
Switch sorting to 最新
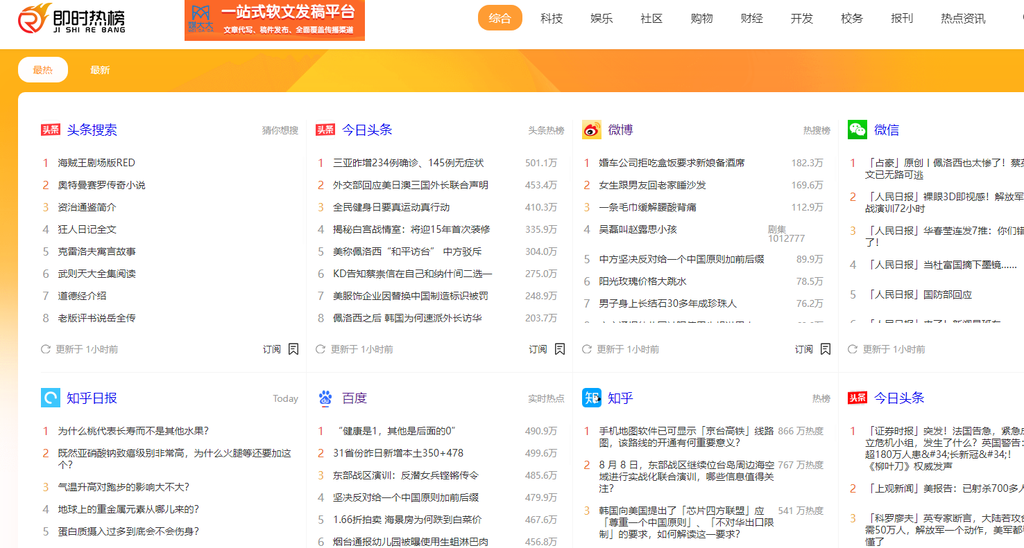pos(100,70)
